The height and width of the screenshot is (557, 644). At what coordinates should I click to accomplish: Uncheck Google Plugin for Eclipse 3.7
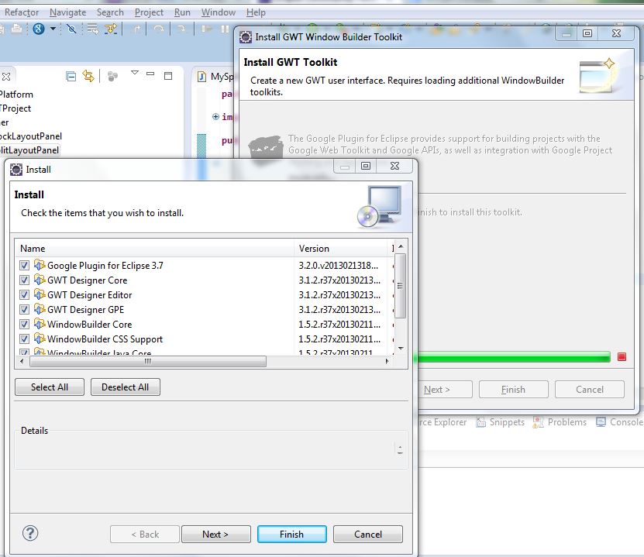point(24,265)
